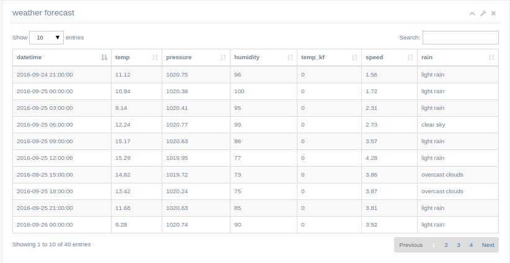The width and height of the screenshot is (510, 263).
Task: Close the weather forecast panel
Action: (x=493, y=14)
